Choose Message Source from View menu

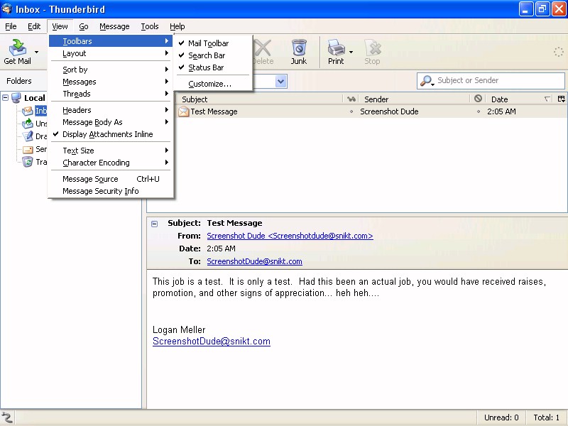tap(111, 179)
